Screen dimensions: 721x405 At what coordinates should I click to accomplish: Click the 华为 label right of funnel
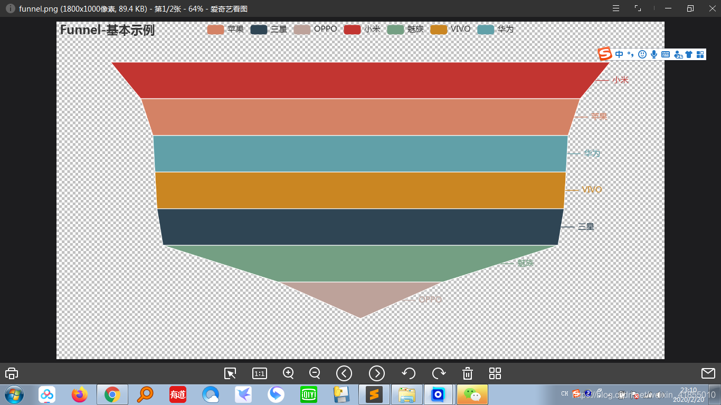[592, 153]
